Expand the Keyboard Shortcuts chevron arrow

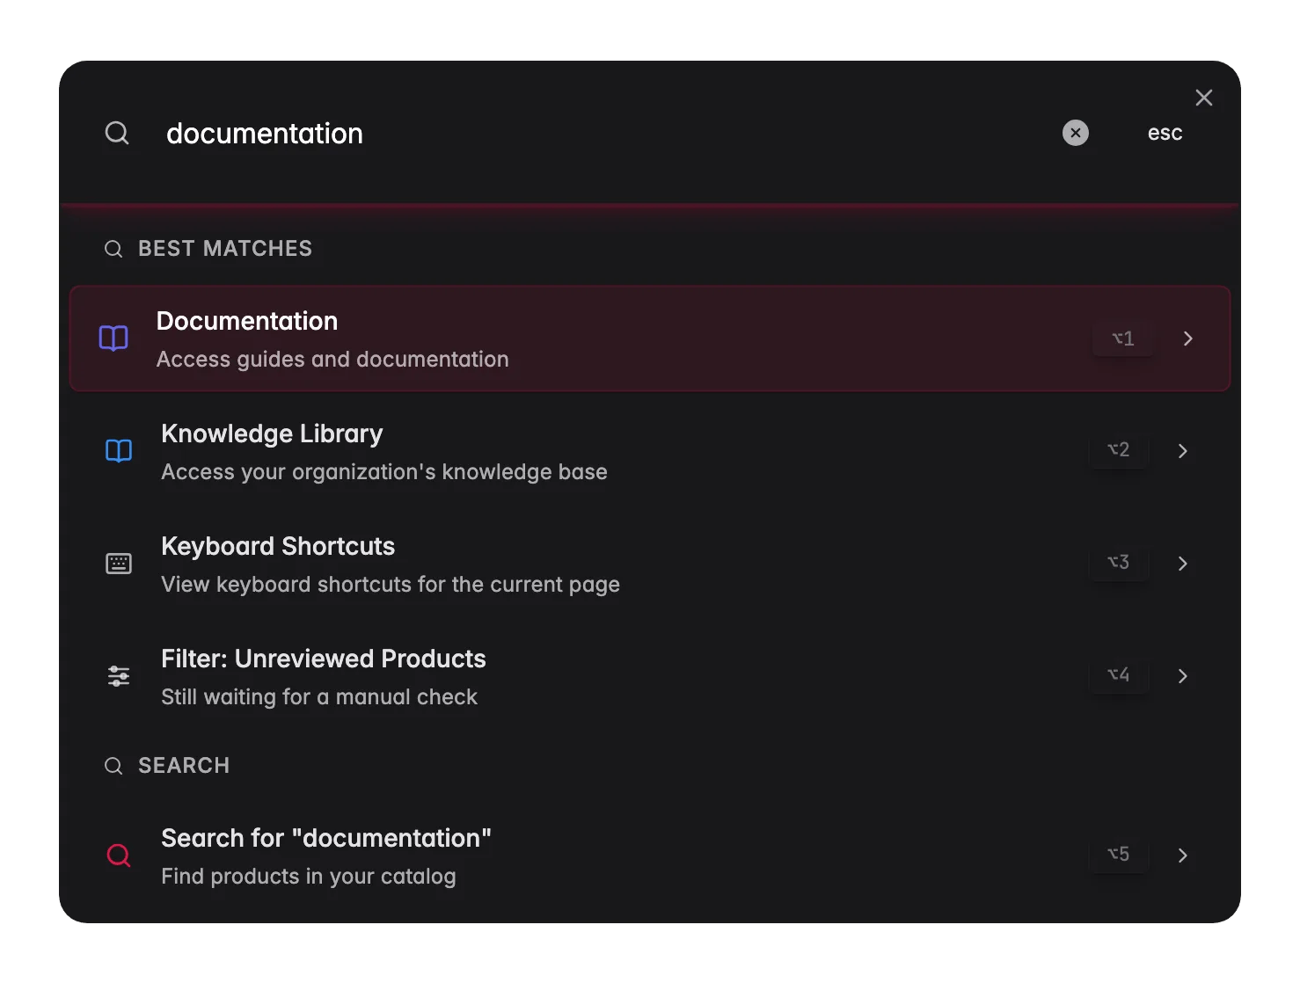pos(1182,564)
